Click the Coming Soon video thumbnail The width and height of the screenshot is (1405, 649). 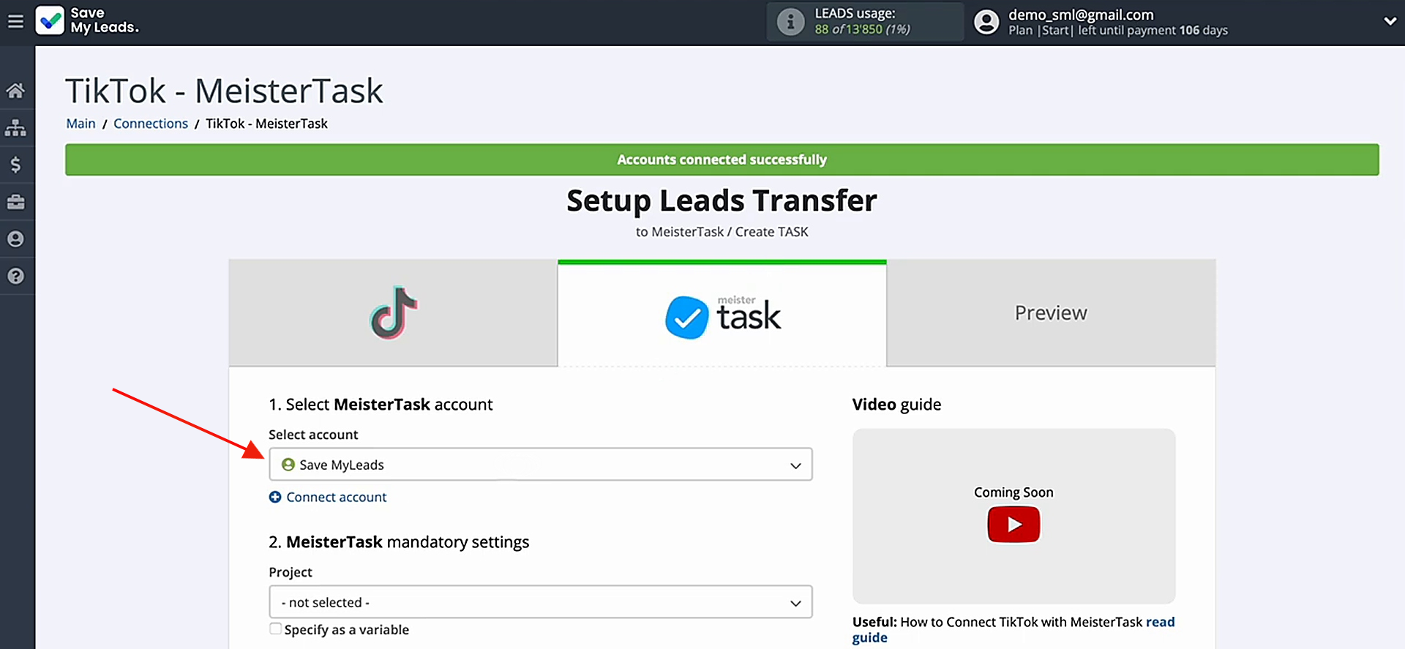1014,517
